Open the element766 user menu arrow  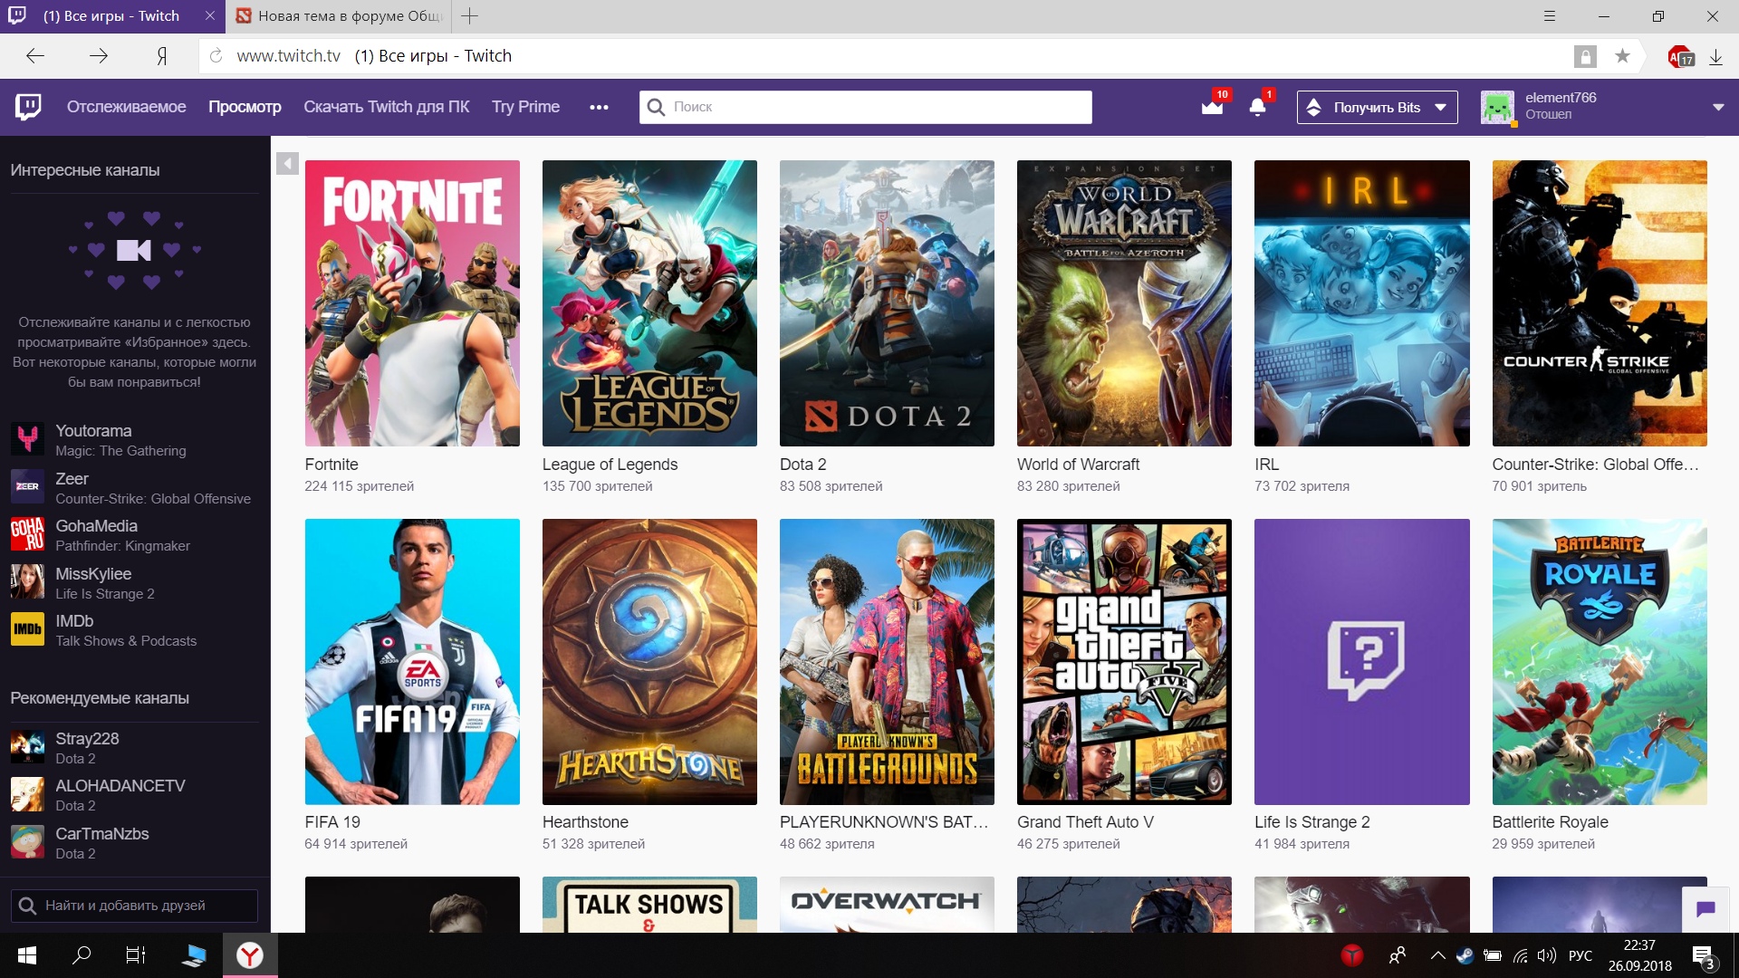point(1718,107)
